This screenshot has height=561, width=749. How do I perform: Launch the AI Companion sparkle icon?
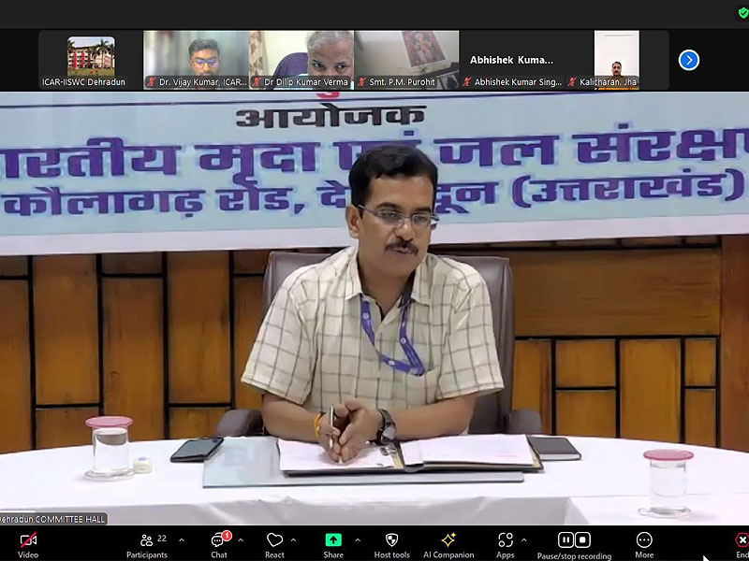pos(448,540)
